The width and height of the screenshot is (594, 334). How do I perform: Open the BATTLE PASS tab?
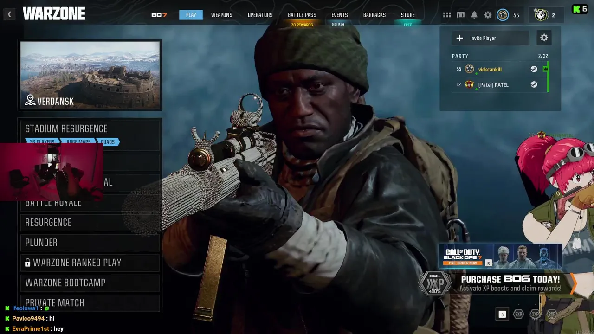click(x=302, y=15)
